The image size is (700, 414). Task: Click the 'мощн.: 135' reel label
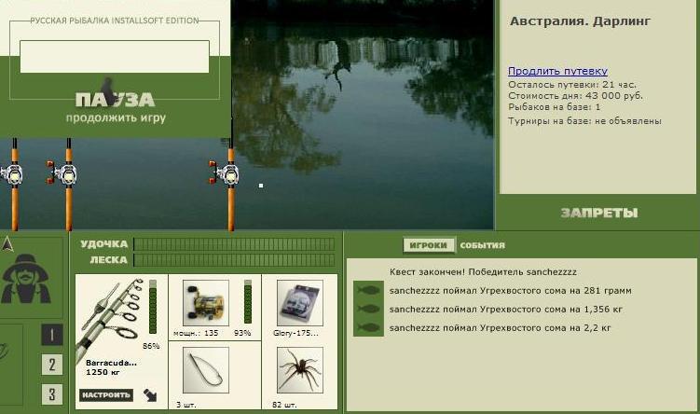196,333
